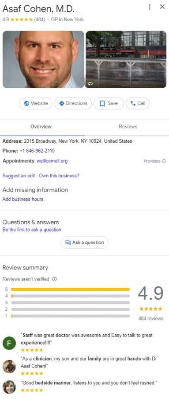Click the phone number +1 646-962-2110

37,151
